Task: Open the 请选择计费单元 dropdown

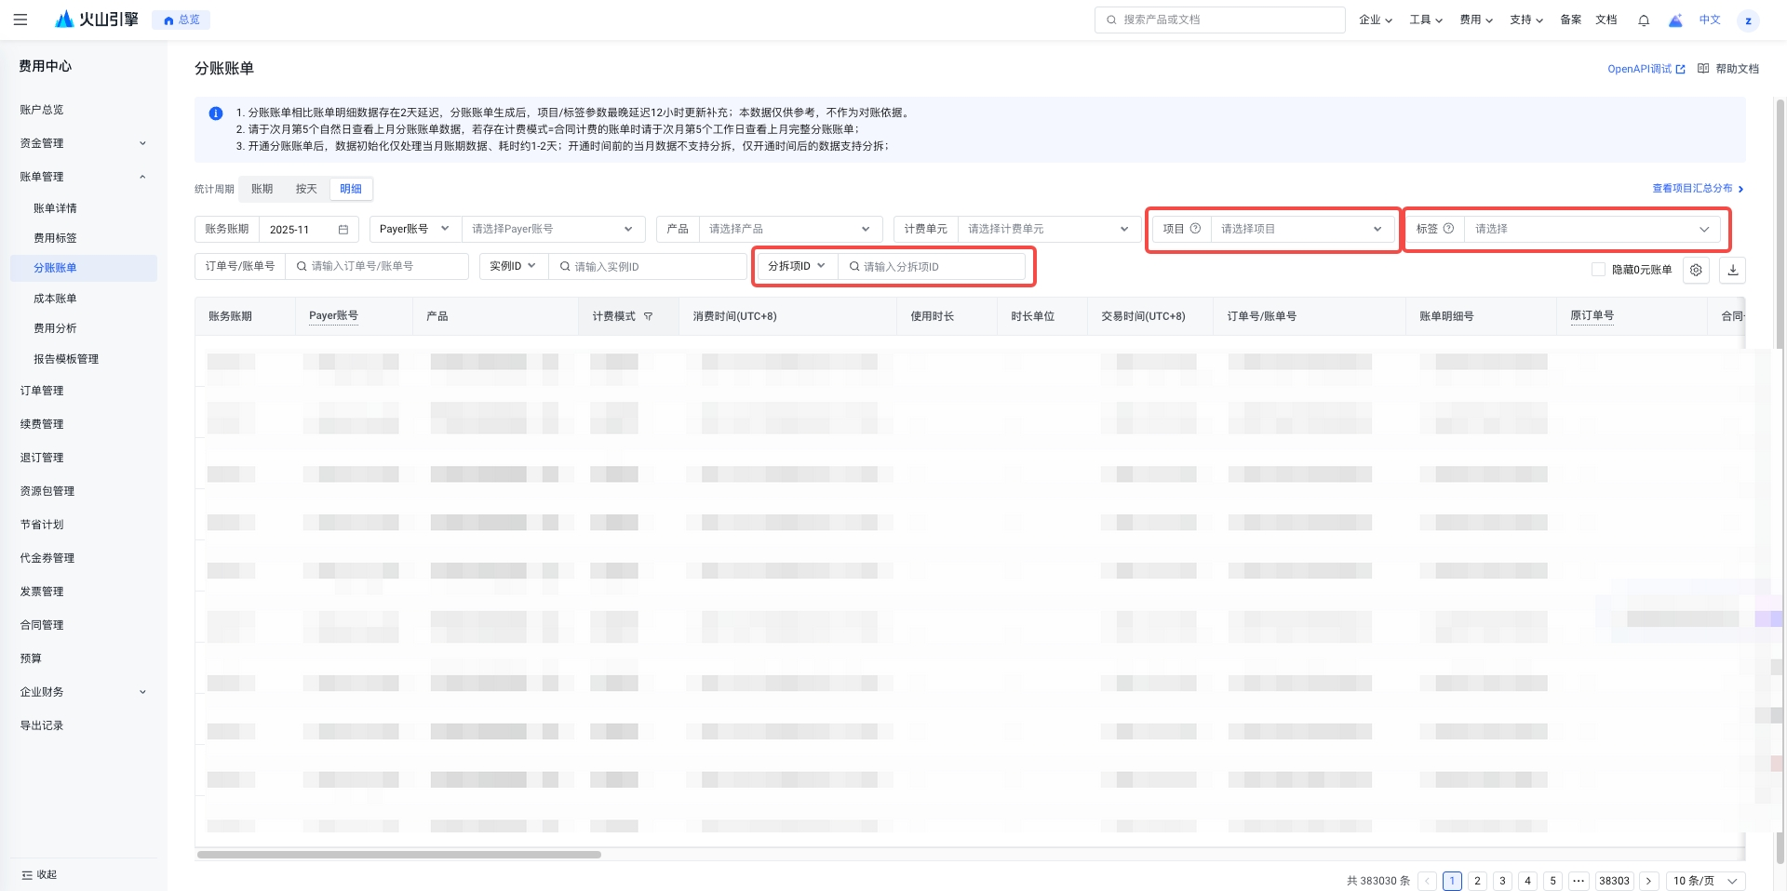Action: tap(1048, 229)
